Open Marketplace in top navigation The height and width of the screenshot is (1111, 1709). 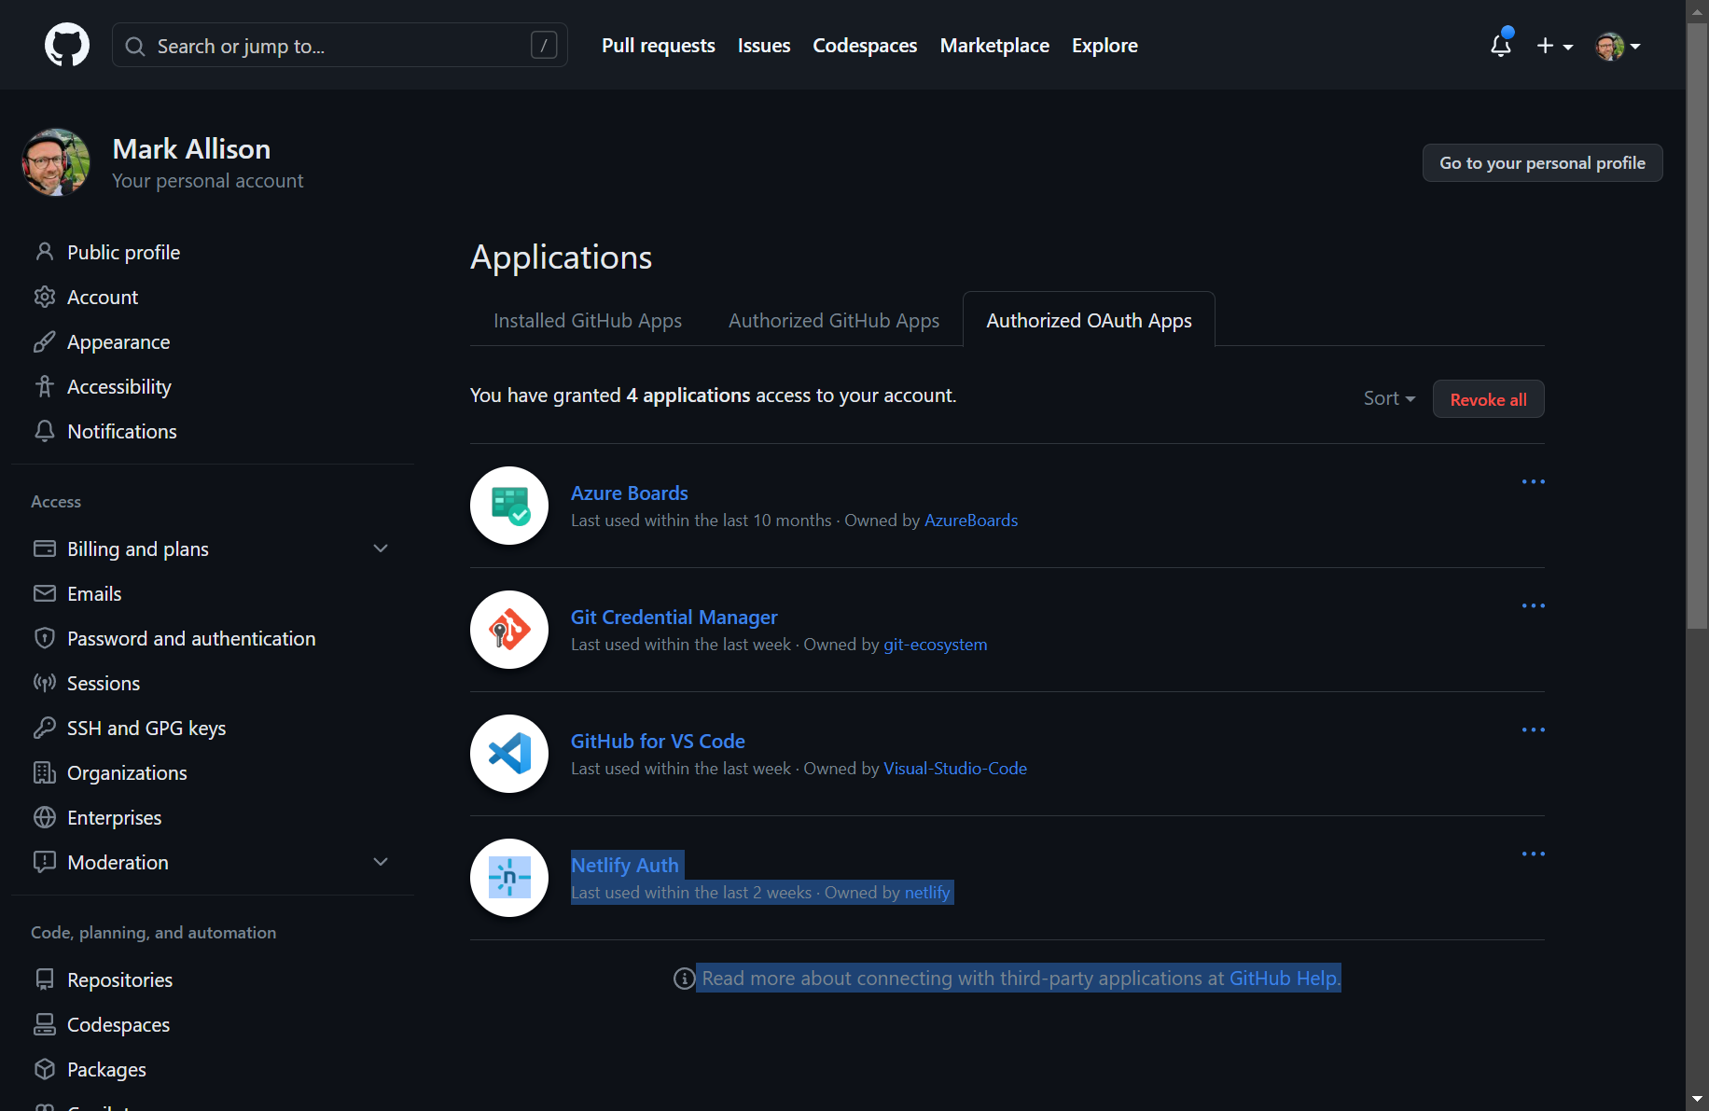(x=994, y=45)
